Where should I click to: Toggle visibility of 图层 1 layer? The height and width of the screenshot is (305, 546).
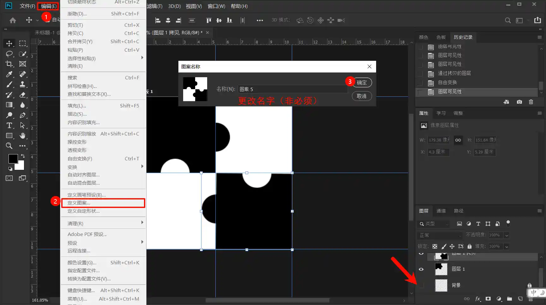click(421, 269)
